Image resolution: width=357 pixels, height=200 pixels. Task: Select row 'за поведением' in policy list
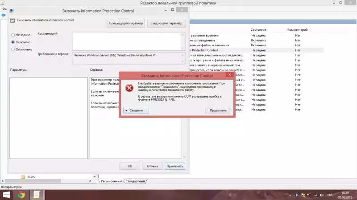coord(257,41)
